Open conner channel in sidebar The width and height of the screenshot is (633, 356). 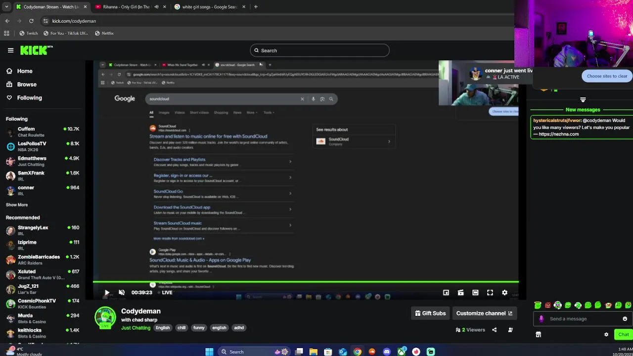click(43, 190)
